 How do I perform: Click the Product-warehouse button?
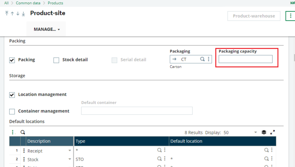pyautogui.click(x=254, y=16)
